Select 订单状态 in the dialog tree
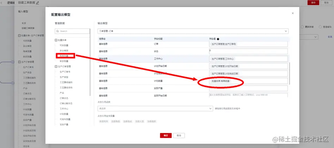Screen dimensions: 334x148 tap(64, 98)
